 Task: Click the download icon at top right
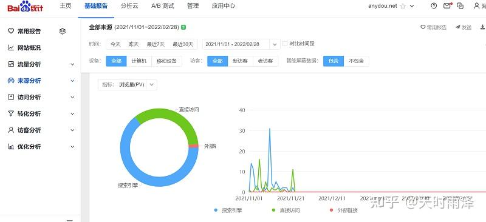click(x=482, y=27)
